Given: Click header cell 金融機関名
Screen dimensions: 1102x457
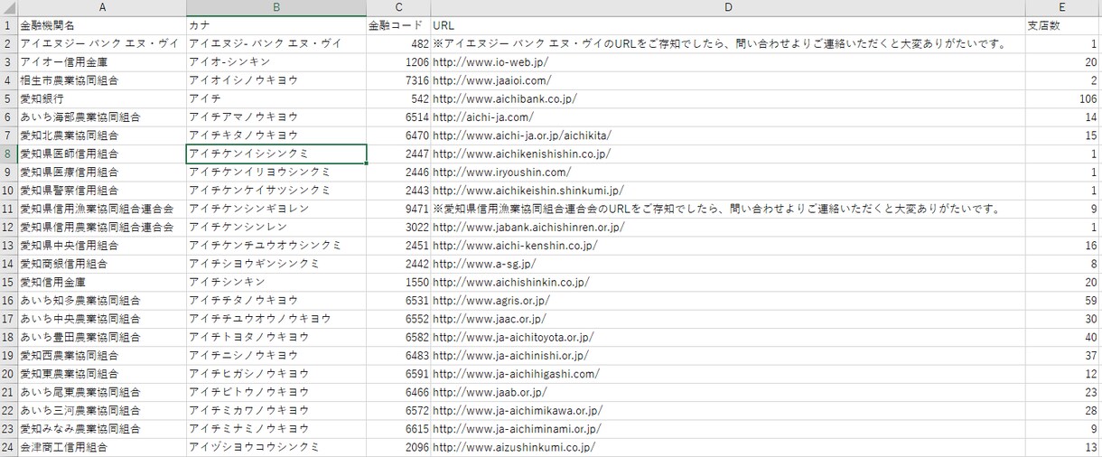Looking at the screenshot, I should 102,25.
